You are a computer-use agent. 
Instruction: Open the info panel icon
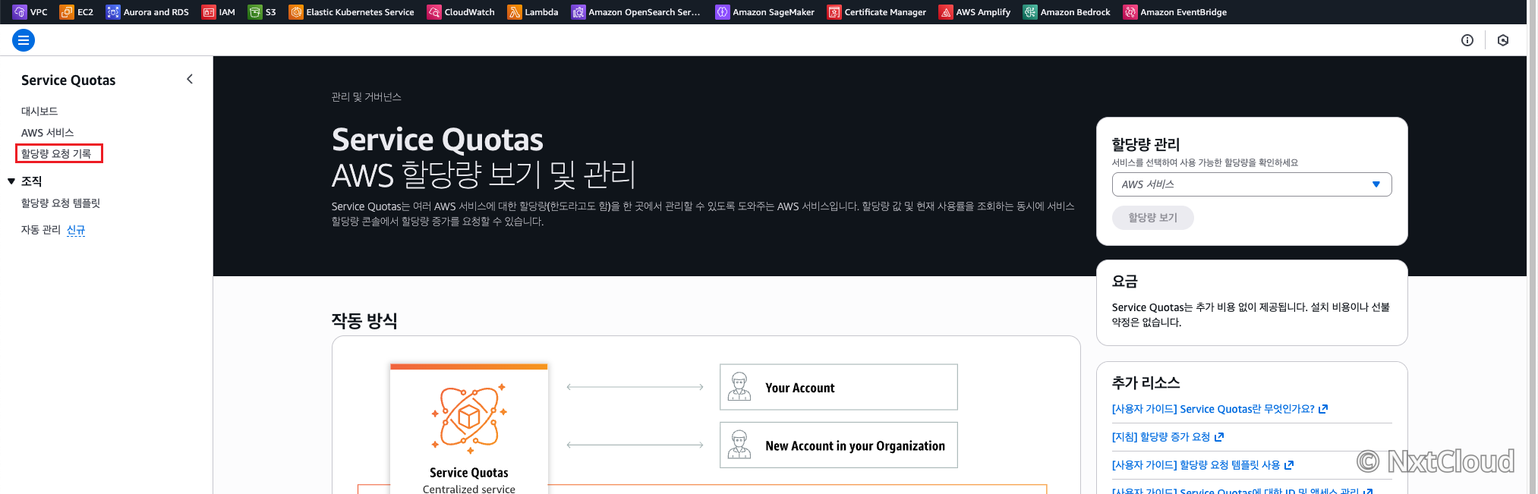coord(1467,40)
